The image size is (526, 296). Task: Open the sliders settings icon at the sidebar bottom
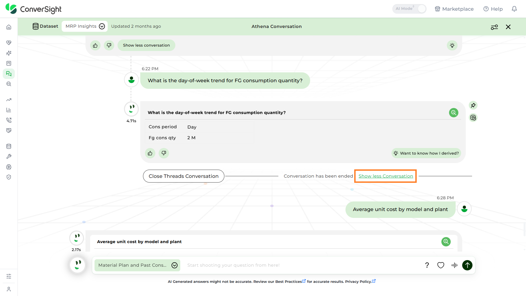pos(9,276)
